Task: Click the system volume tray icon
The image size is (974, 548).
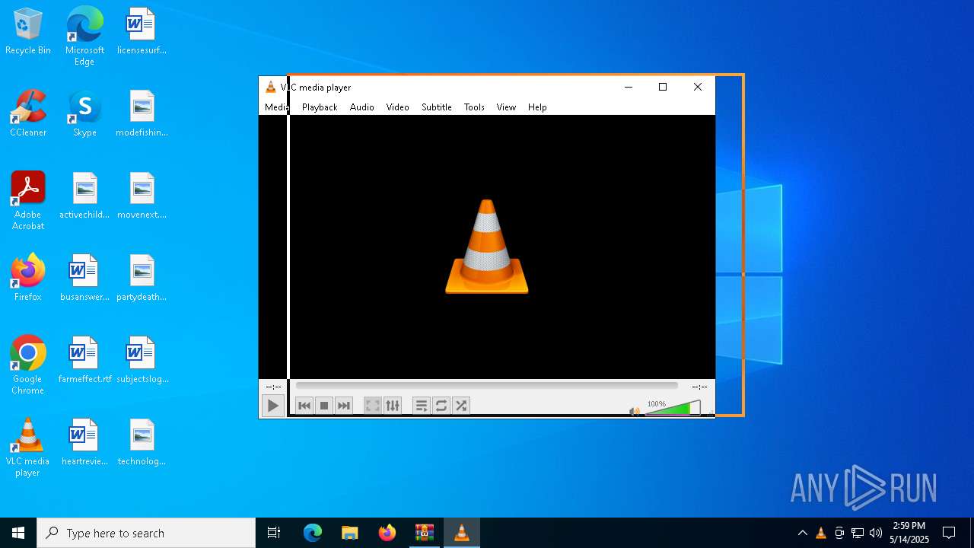Action: pyautogui.click(x=876, y=533)
